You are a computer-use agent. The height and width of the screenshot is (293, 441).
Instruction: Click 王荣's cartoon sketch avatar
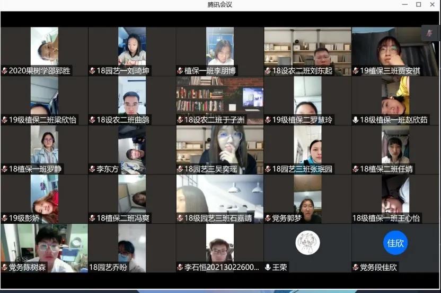point(307,243)
